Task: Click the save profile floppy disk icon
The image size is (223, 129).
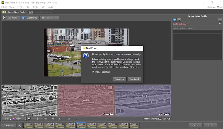Action: point(179,20)
